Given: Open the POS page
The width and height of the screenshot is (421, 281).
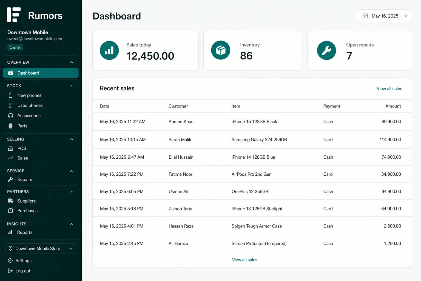Looking at the screenshot, I should [x=22, y=148].
